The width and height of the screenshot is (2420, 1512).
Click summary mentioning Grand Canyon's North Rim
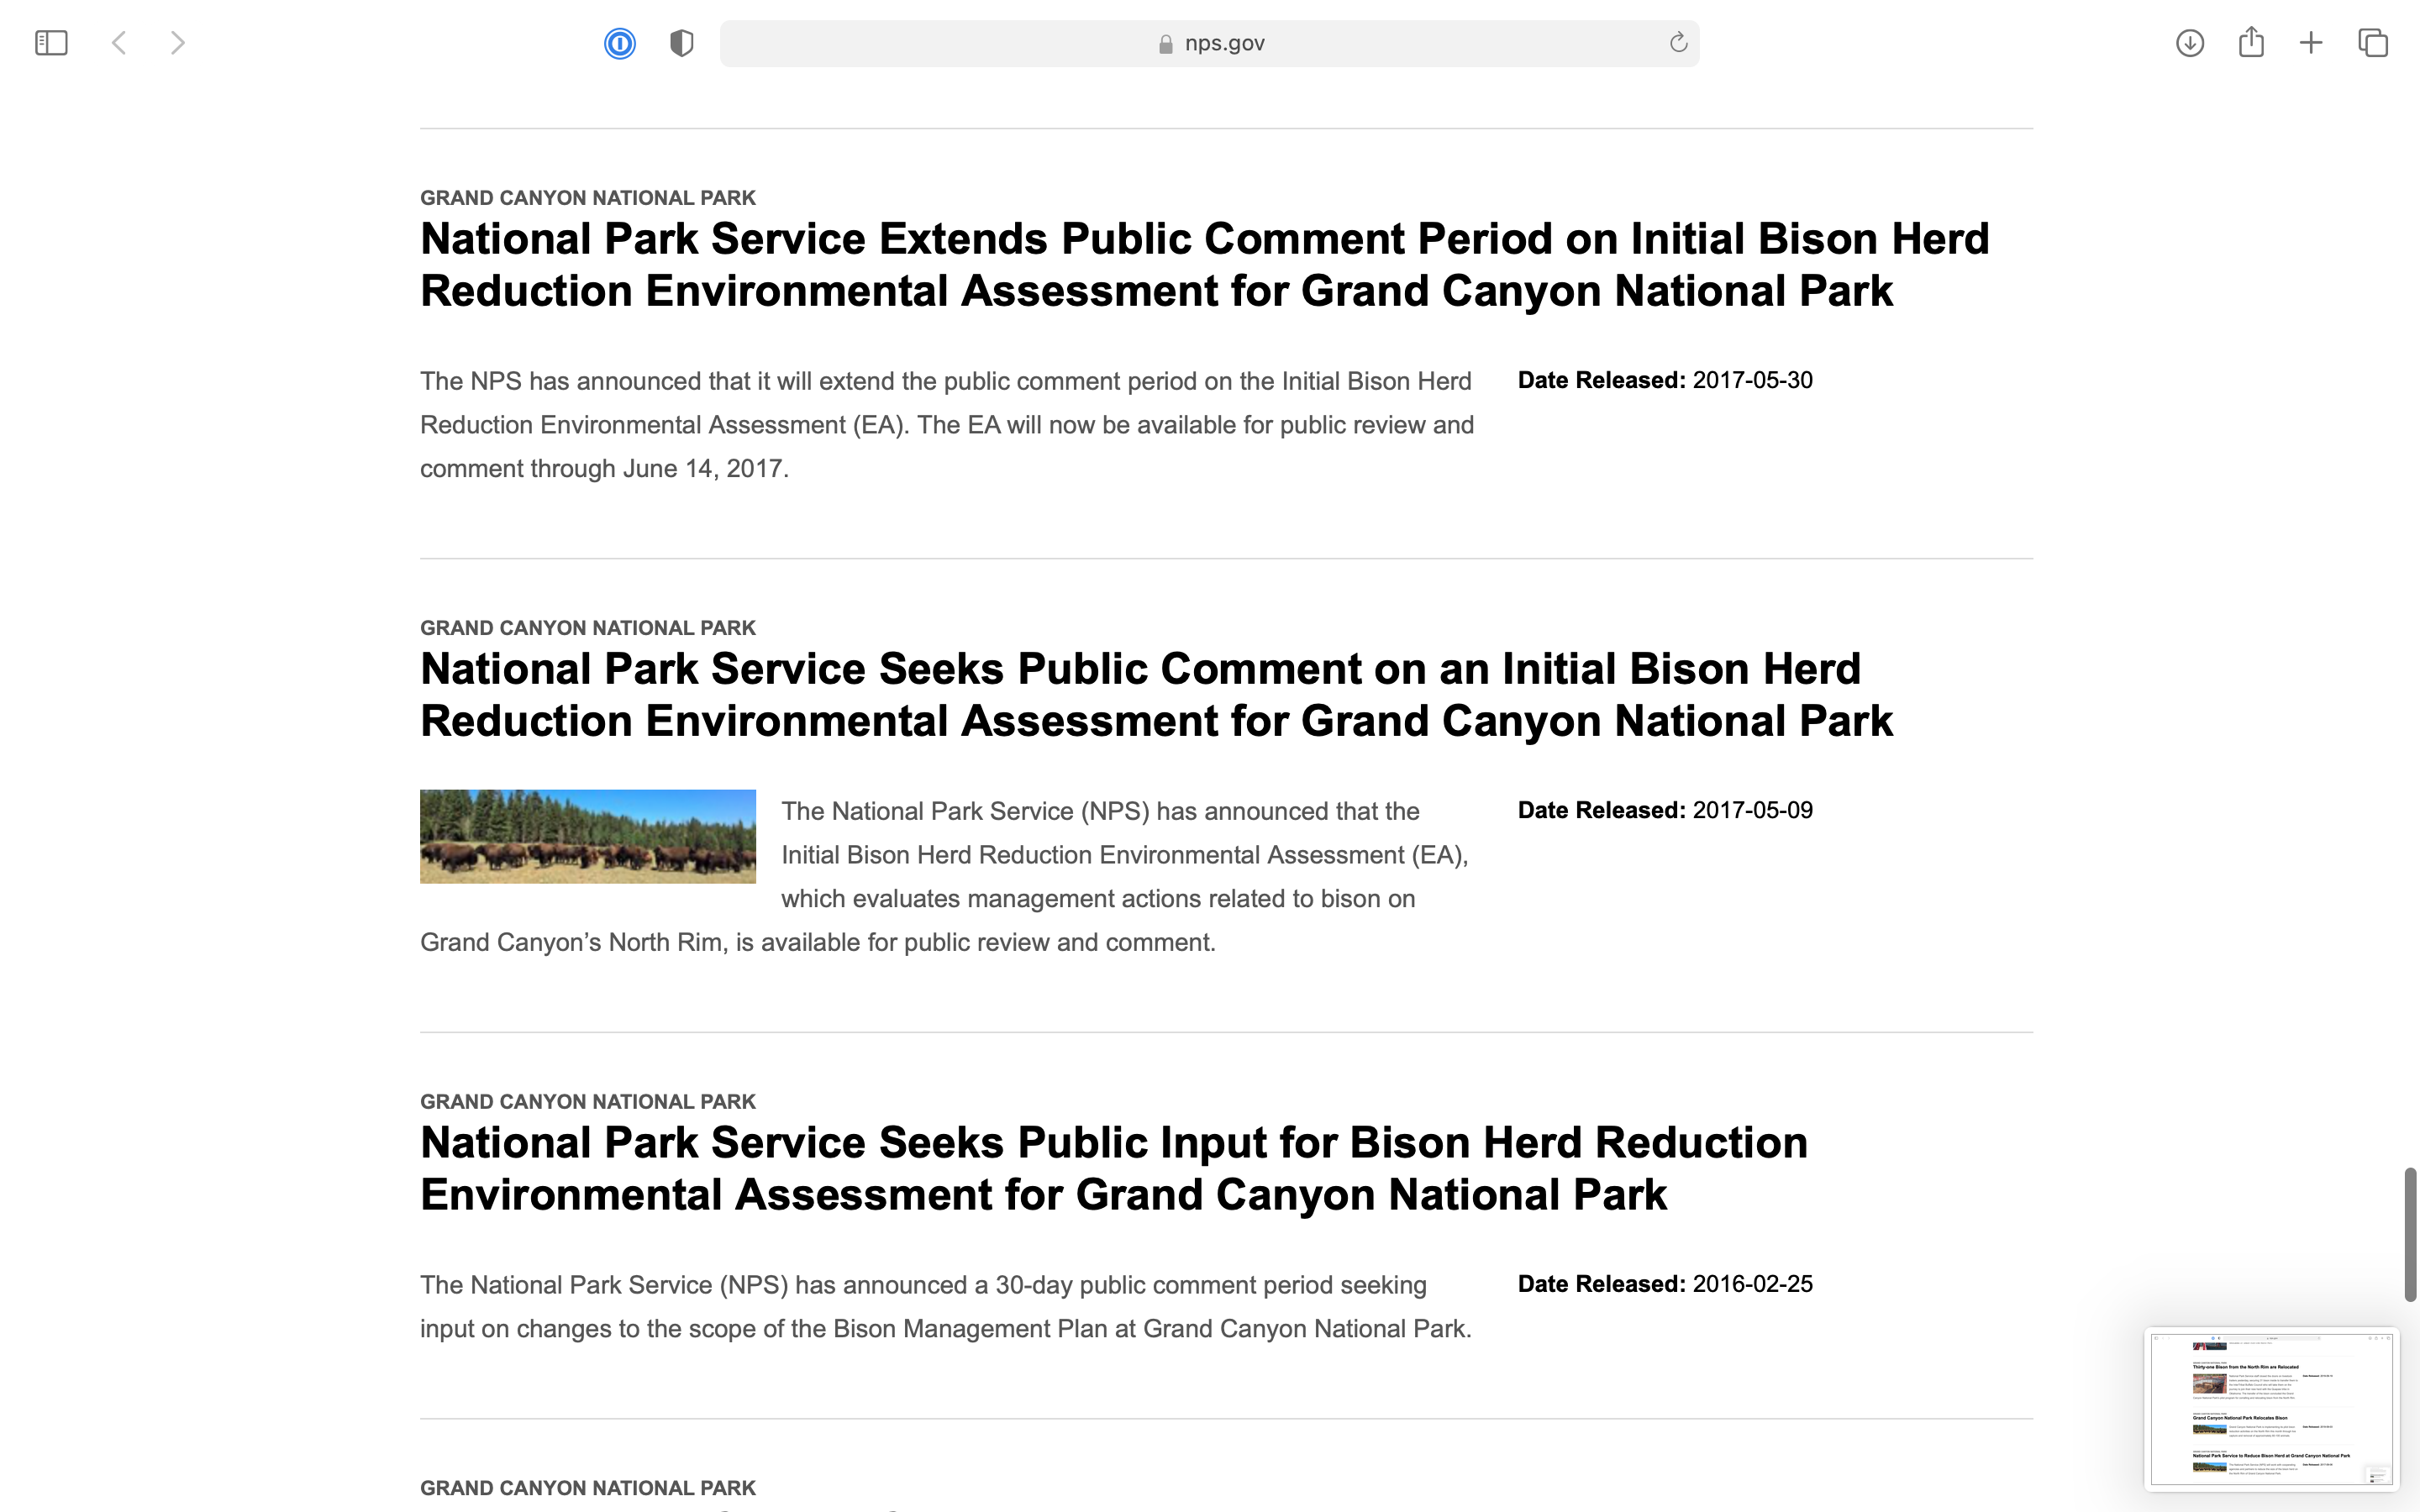[x=945, y=877]
